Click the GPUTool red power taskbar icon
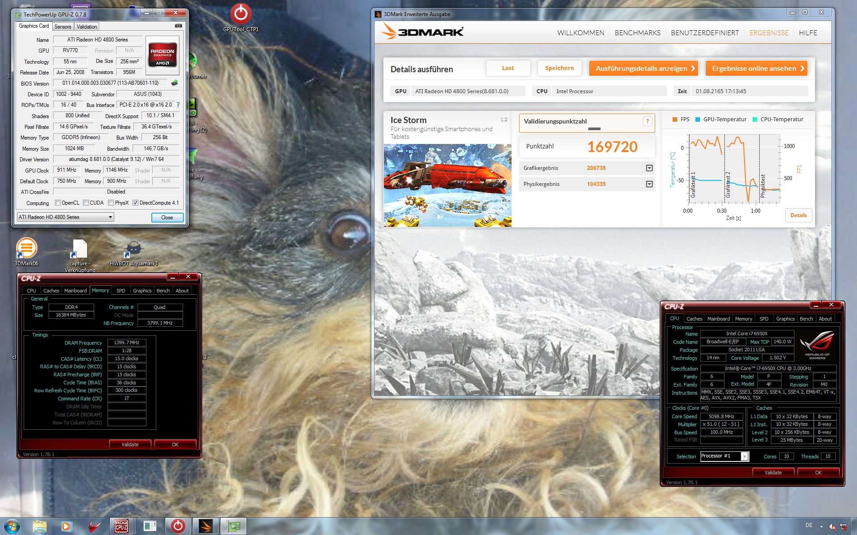 click(178, 527)
